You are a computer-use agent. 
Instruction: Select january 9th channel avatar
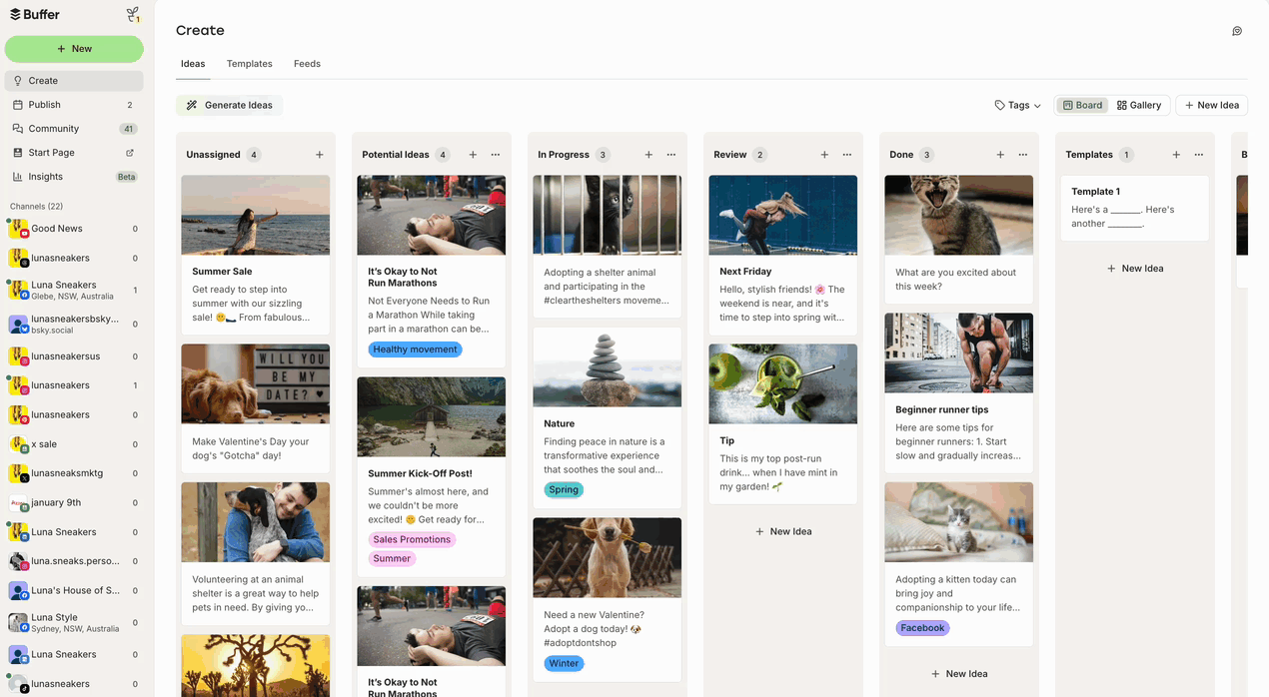(x=18, y=503)
